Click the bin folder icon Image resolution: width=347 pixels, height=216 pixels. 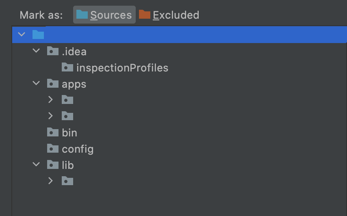point(53,132)
